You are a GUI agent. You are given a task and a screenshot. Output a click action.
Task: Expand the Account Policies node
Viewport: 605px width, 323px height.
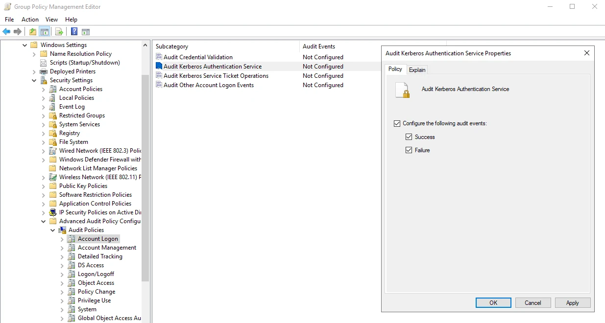coord(44,89)
